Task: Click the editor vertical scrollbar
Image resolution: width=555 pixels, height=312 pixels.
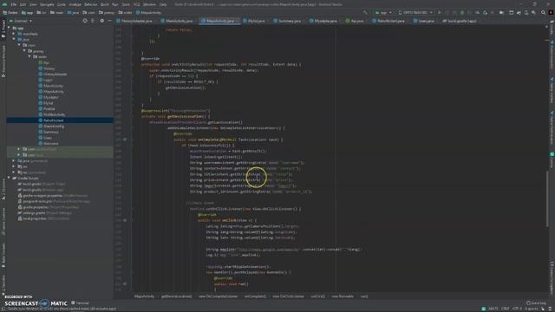Action: point(547,198)
